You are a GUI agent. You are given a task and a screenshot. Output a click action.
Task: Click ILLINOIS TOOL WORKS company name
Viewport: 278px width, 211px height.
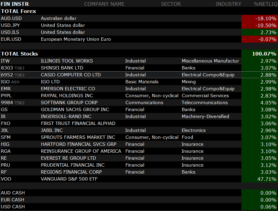67,61
